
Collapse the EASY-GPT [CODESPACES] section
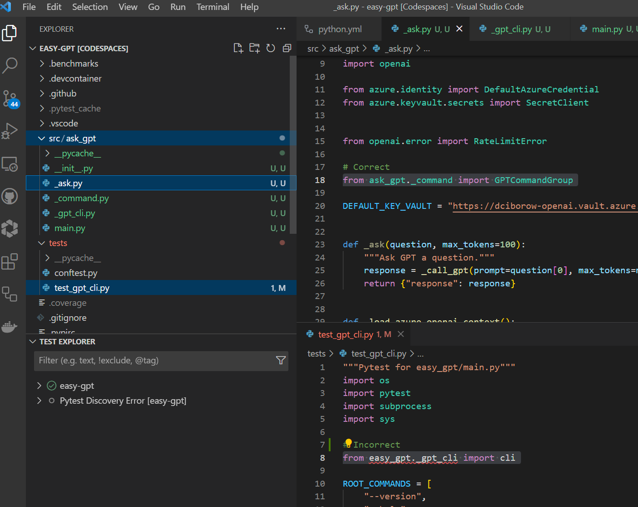click(33, 48)
